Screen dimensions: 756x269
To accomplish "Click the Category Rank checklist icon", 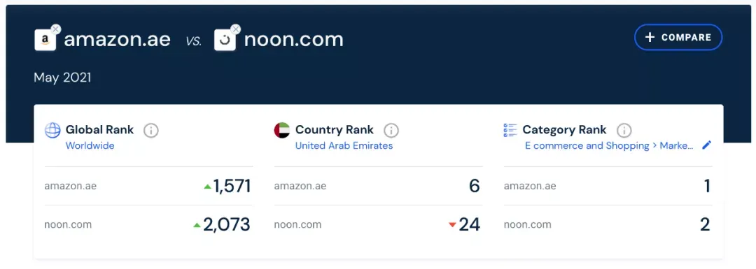I will (510, 130).
